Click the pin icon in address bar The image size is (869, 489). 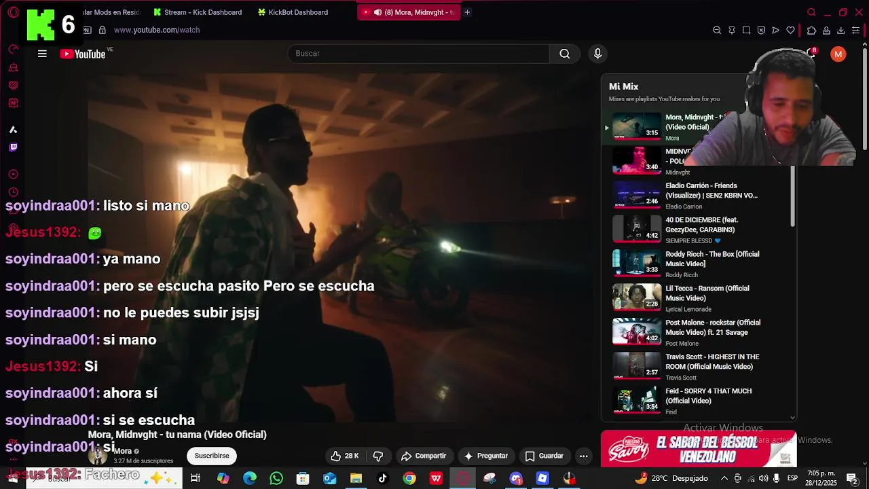coord(732,30)
